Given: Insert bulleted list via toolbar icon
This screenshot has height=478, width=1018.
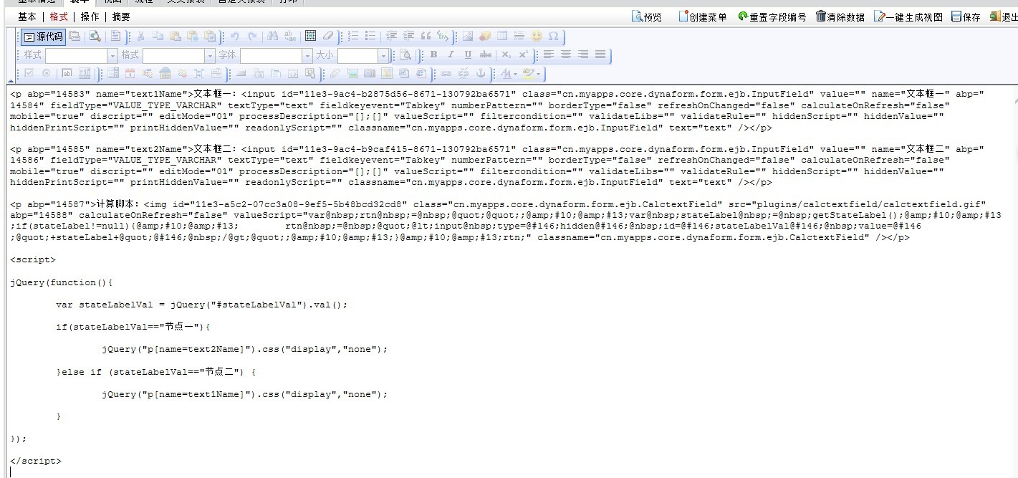Looking at the screenshot, I should 370,37.
